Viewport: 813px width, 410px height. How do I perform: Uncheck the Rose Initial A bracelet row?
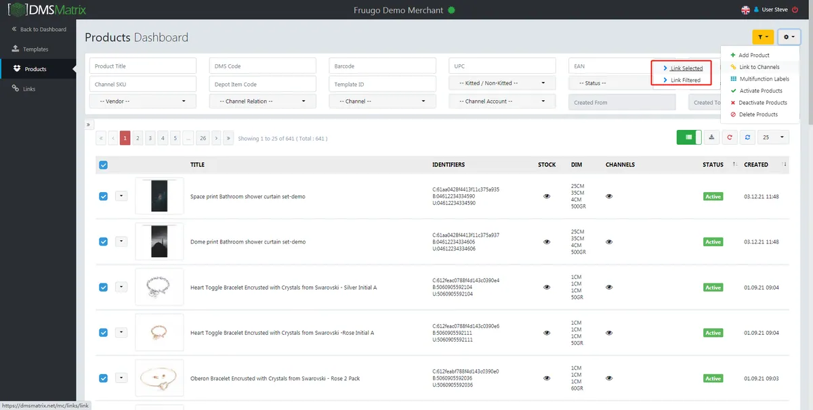click(x=103, y=332)
